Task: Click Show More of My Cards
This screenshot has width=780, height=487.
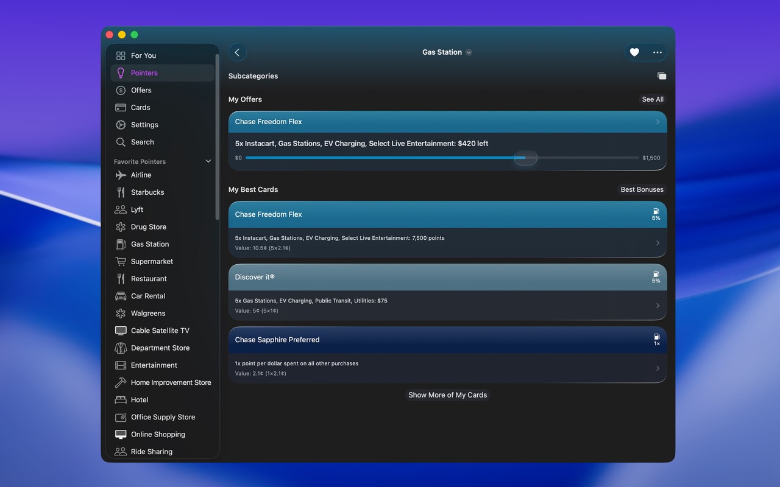Action: pos(448,395)
